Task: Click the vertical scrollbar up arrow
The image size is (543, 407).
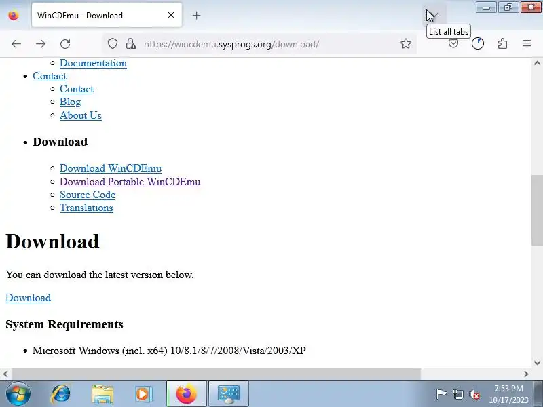Action: (537, 63)
